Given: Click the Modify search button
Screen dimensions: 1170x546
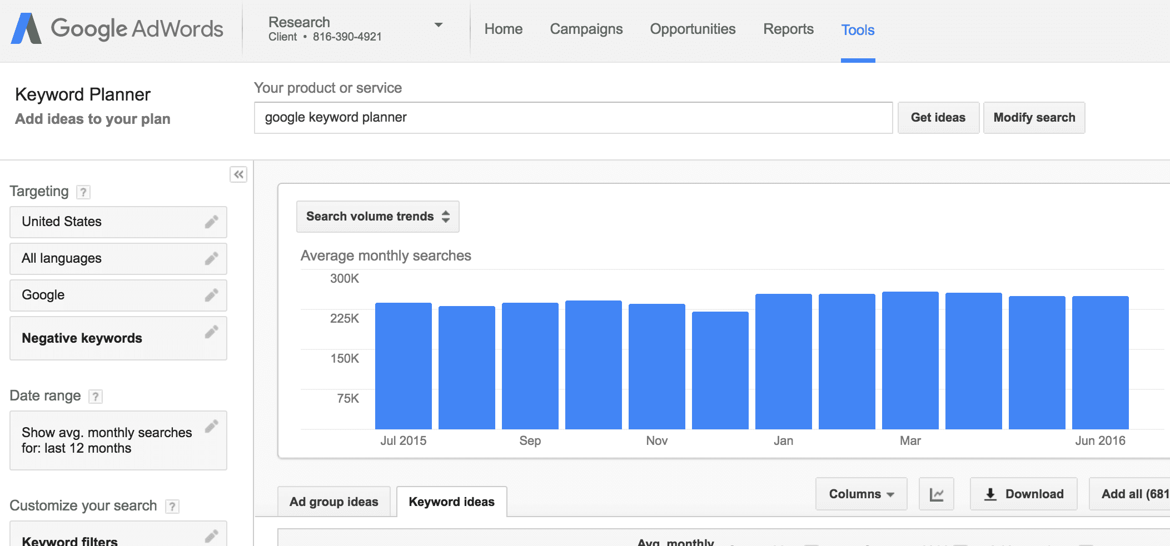Looking at the screenshot, I should pos(1034,118).
